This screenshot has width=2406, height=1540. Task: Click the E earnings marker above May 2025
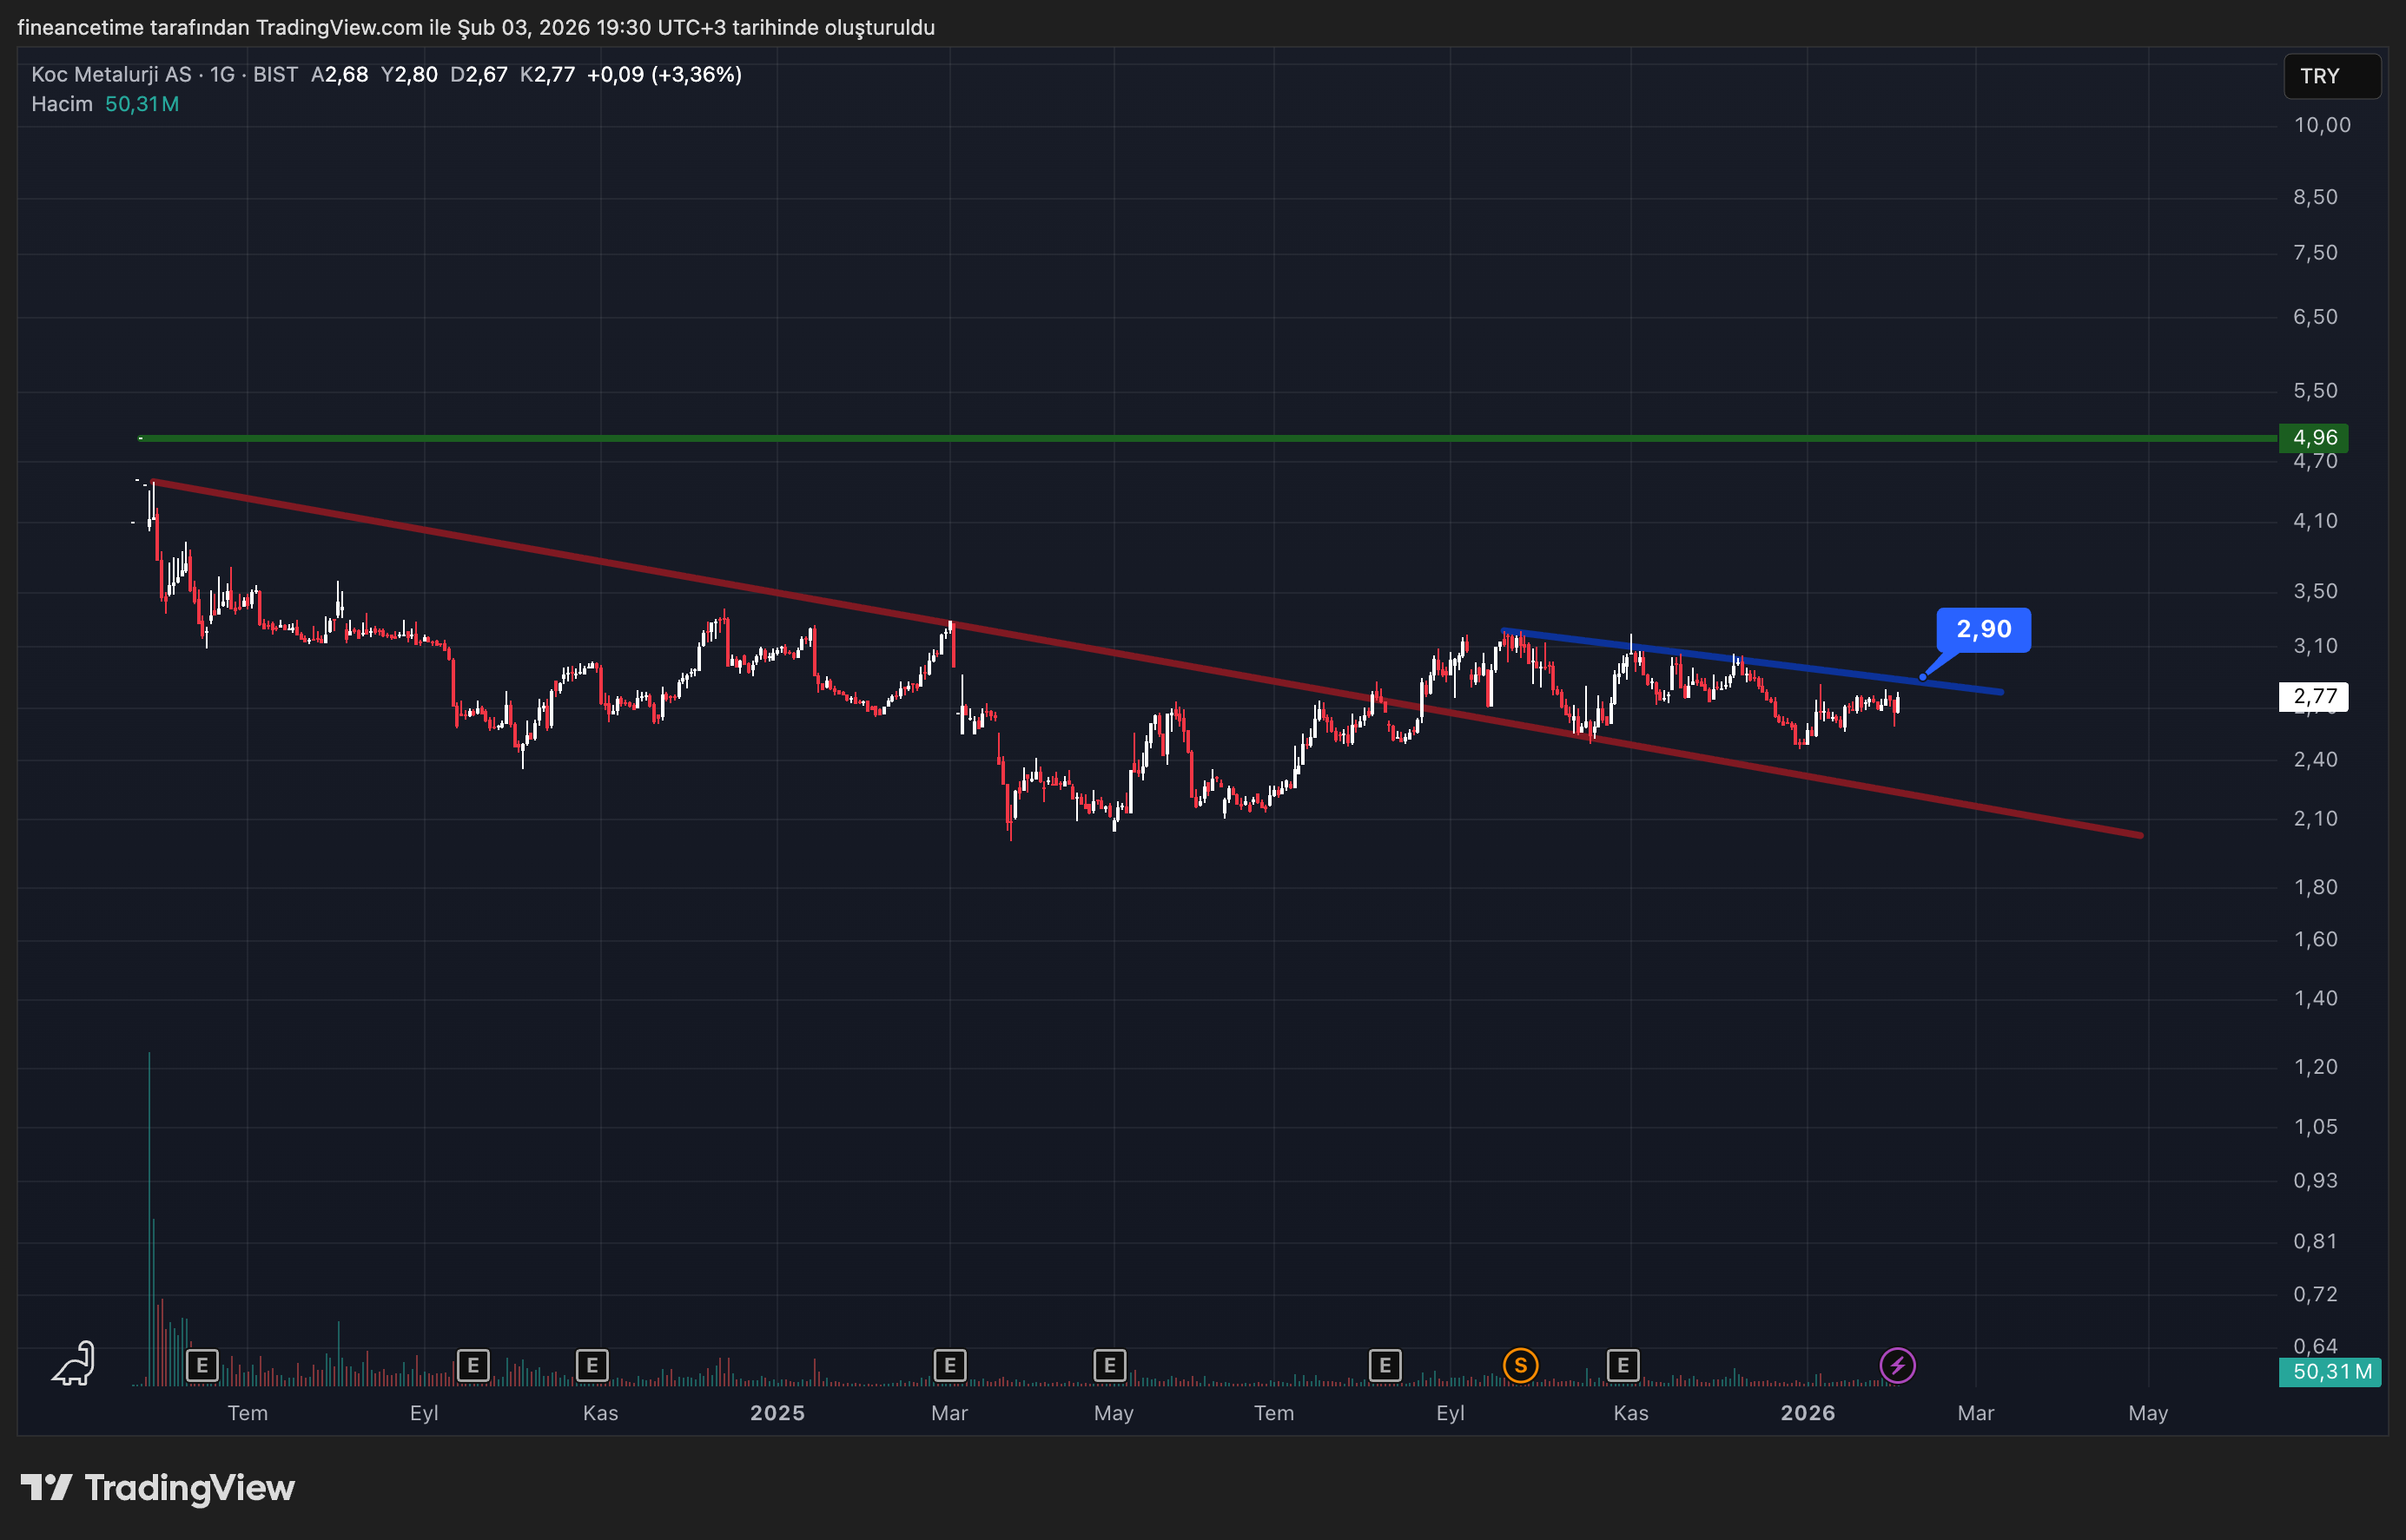[x=1109, y=1365]
